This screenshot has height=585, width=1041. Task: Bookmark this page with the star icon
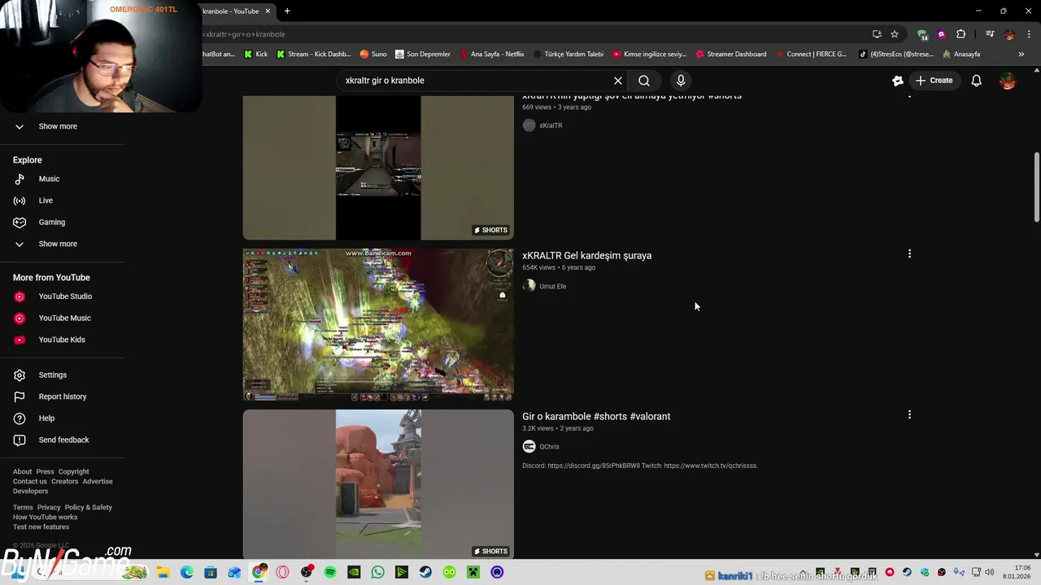(x=895, y=34)
